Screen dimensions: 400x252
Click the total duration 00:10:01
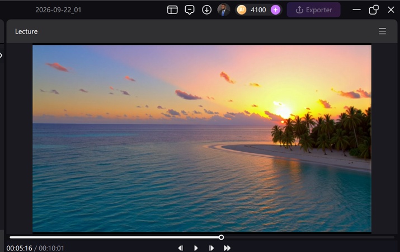tap(51, 248)
